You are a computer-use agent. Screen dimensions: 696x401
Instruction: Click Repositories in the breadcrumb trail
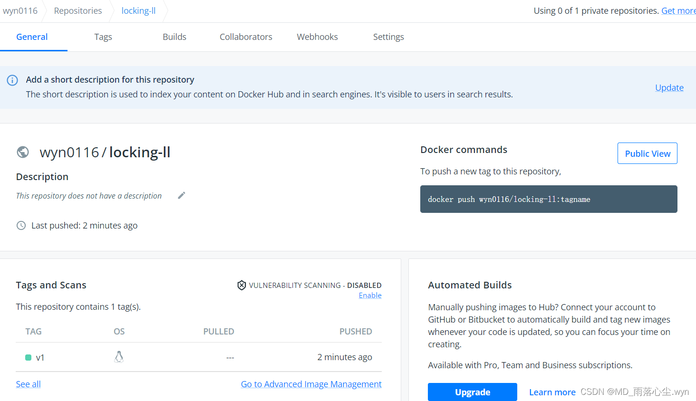[77, 10]
